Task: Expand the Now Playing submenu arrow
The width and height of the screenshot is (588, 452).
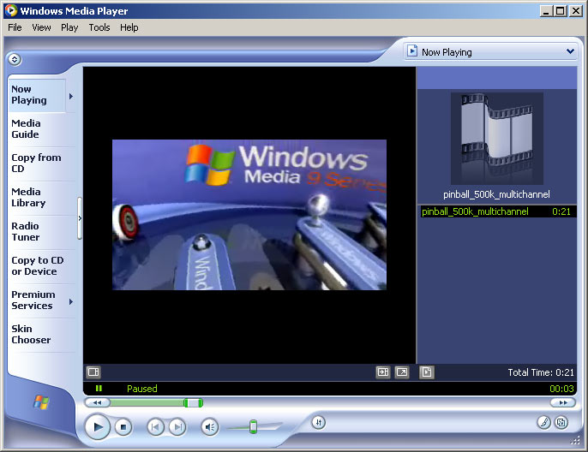Action: tap(71, 96)
